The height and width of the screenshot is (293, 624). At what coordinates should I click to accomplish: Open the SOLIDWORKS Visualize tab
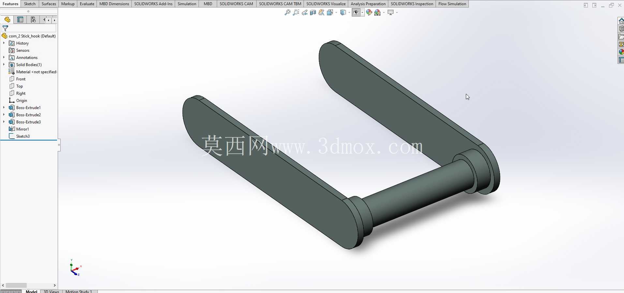click(326, 4)
